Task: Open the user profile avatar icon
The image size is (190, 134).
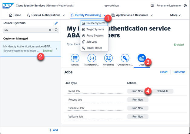Action: (185, 5)
